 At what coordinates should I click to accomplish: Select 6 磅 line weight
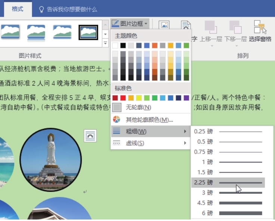228,213
